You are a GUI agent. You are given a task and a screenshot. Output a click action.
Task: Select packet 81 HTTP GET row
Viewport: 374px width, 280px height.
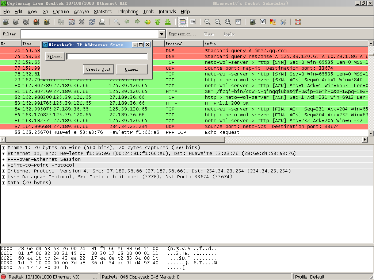(184, 92)
